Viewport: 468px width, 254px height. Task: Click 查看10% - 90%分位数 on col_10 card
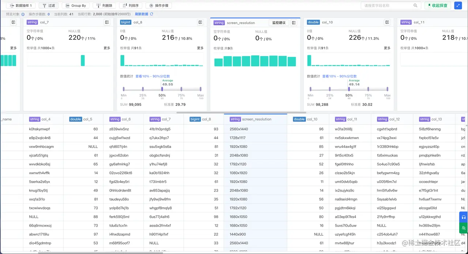click(339, 76)
